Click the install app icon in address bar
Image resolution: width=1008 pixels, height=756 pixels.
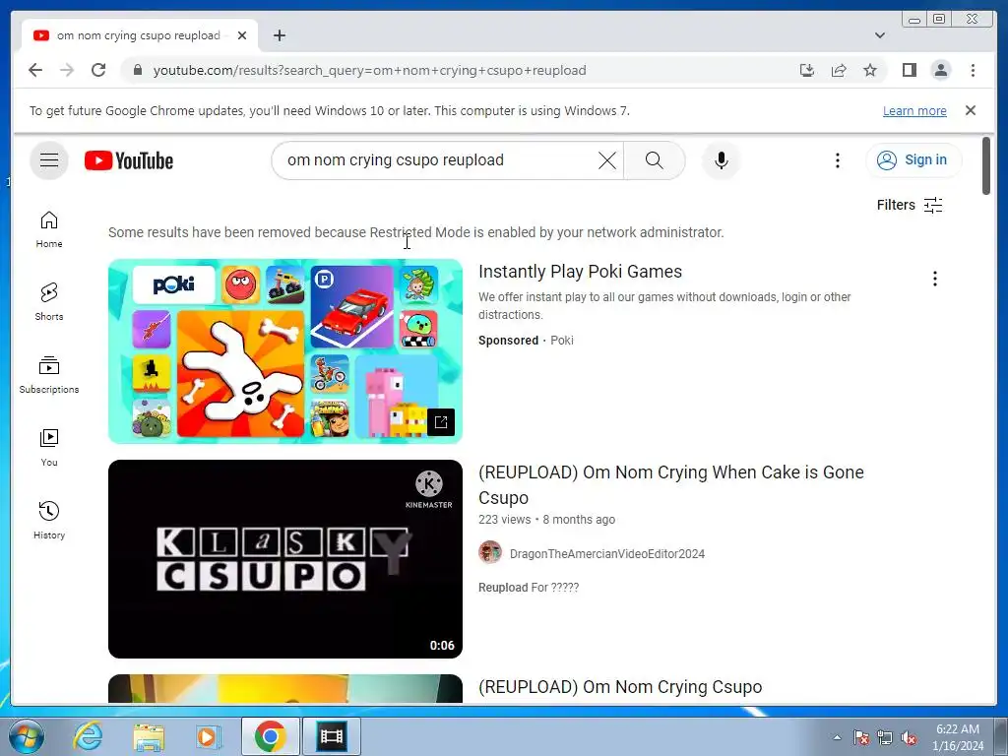(807, 70)
